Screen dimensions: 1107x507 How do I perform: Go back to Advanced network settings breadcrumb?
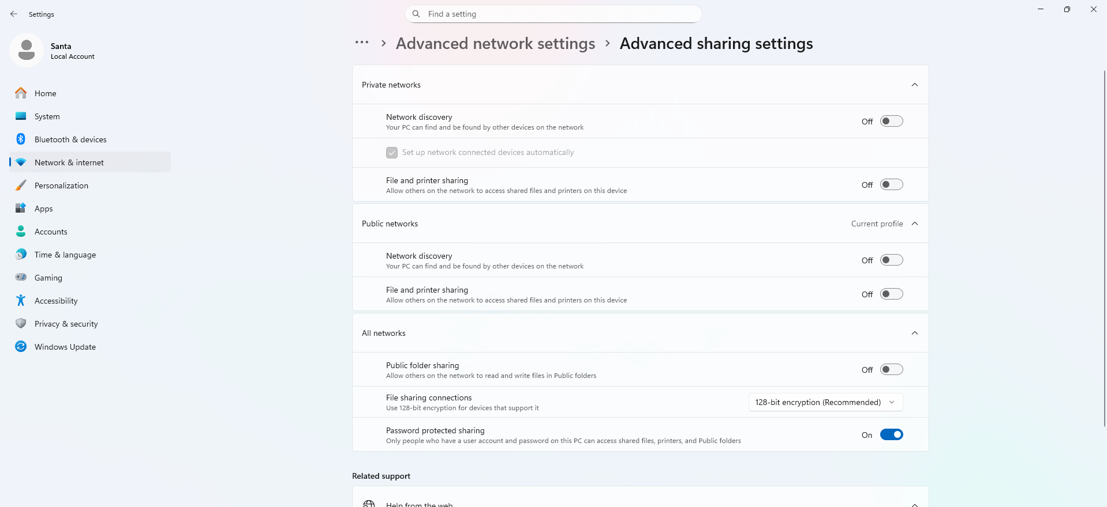pos(495,44)
